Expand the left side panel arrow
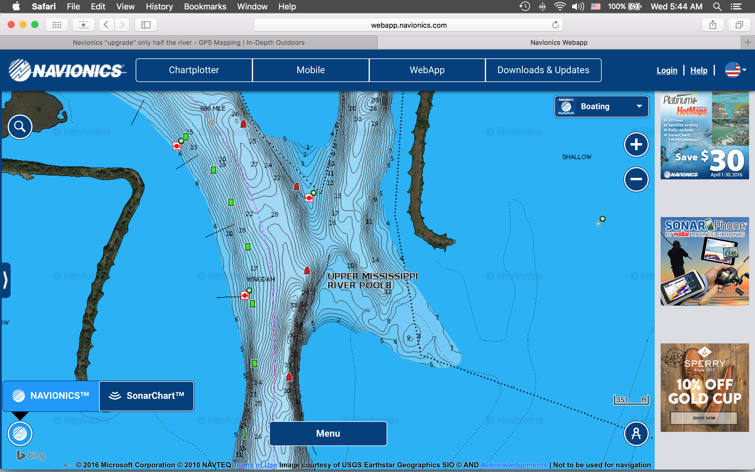 5,280
